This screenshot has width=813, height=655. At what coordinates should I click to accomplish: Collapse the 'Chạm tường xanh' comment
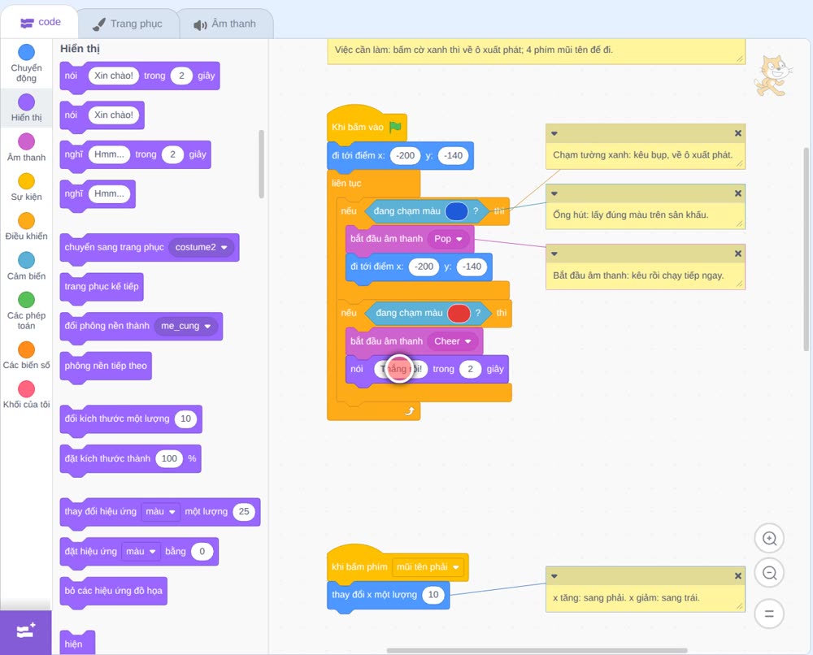tap(554, 134)
